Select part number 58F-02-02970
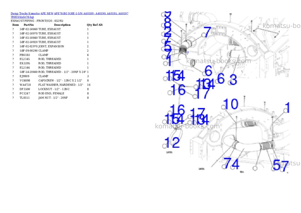Viewport: 301px width, 213px height. click(x=29, y=46)
